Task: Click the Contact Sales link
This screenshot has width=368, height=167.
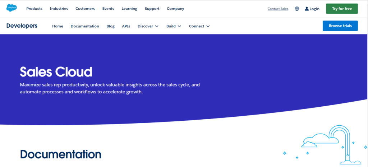Action: coord(278,9)
